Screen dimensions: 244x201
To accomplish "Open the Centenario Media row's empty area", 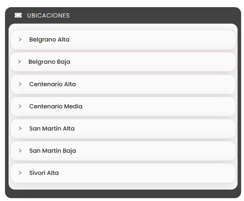I will (x=159, y=107).
